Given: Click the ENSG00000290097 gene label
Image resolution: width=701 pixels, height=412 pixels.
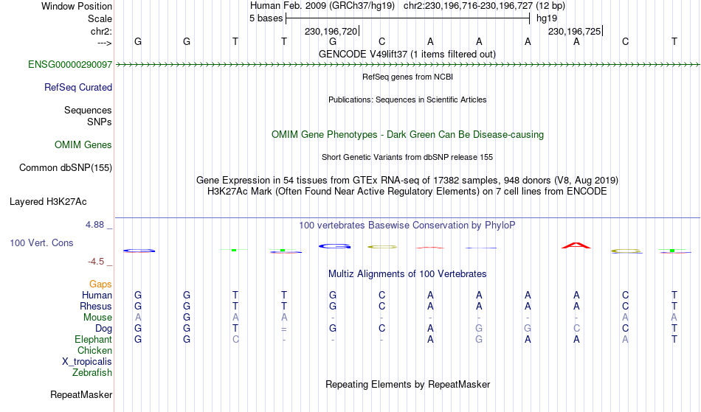Looking at the screenshot, I should 70,65.
